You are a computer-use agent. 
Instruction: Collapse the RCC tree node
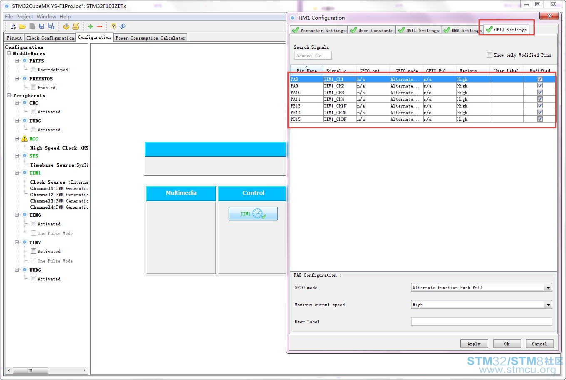[17, 139]
